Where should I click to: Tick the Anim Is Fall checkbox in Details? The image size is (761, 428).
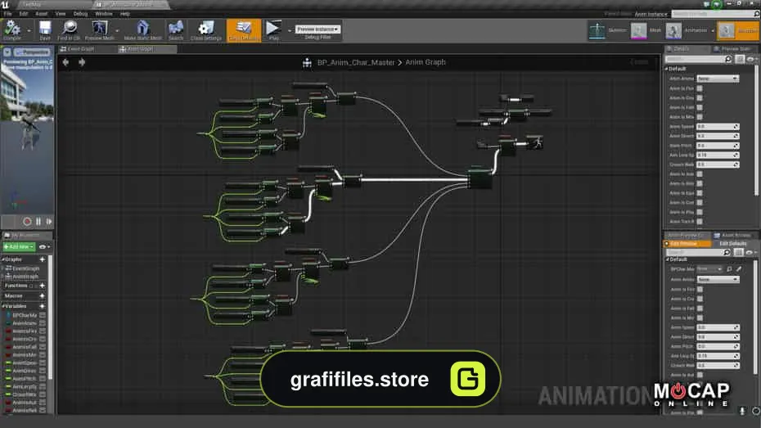(x=700, y=107)
